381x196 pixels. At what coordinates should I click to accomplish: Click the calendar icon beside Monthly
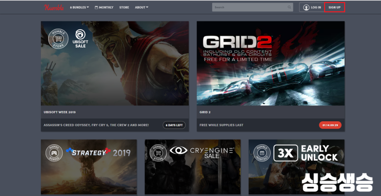pos(96,7)
